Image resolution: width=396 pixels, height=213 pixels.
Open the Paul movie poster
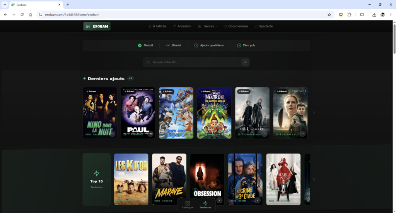pyautogui.click(x=138, y=113)
